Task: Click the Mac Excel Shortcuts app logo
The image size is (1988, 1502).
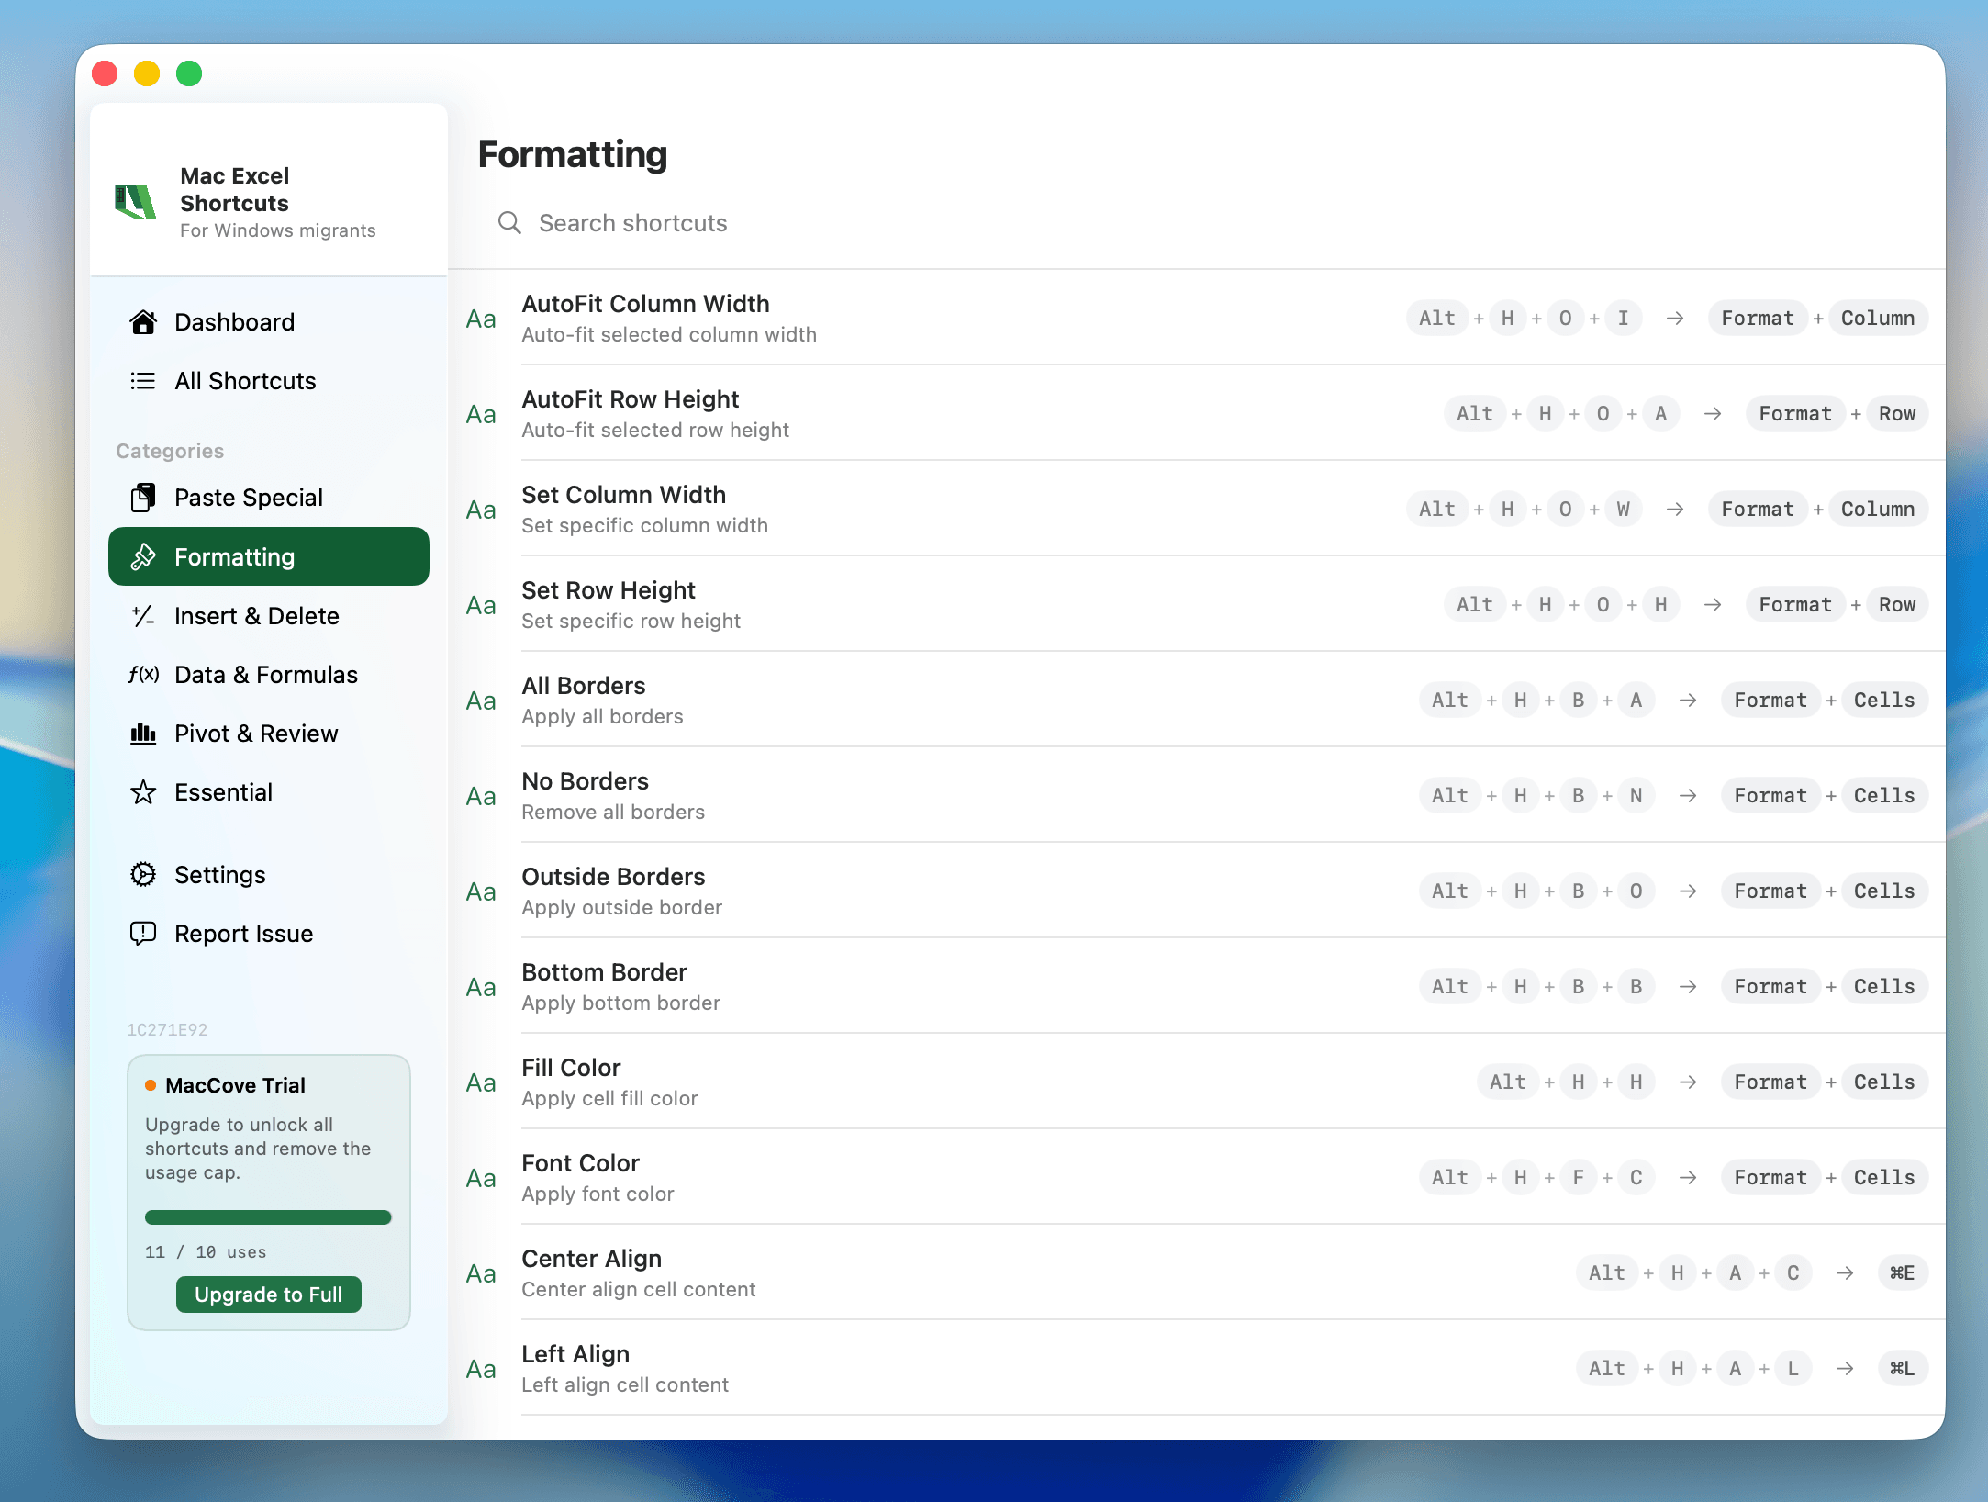Action: 135,202
